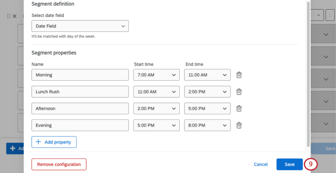Change Morning end time 11:00 AM dropdown

(x=207, y=75)
